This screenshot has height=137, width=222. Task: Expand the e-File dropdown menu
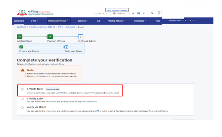pos(35,21)
